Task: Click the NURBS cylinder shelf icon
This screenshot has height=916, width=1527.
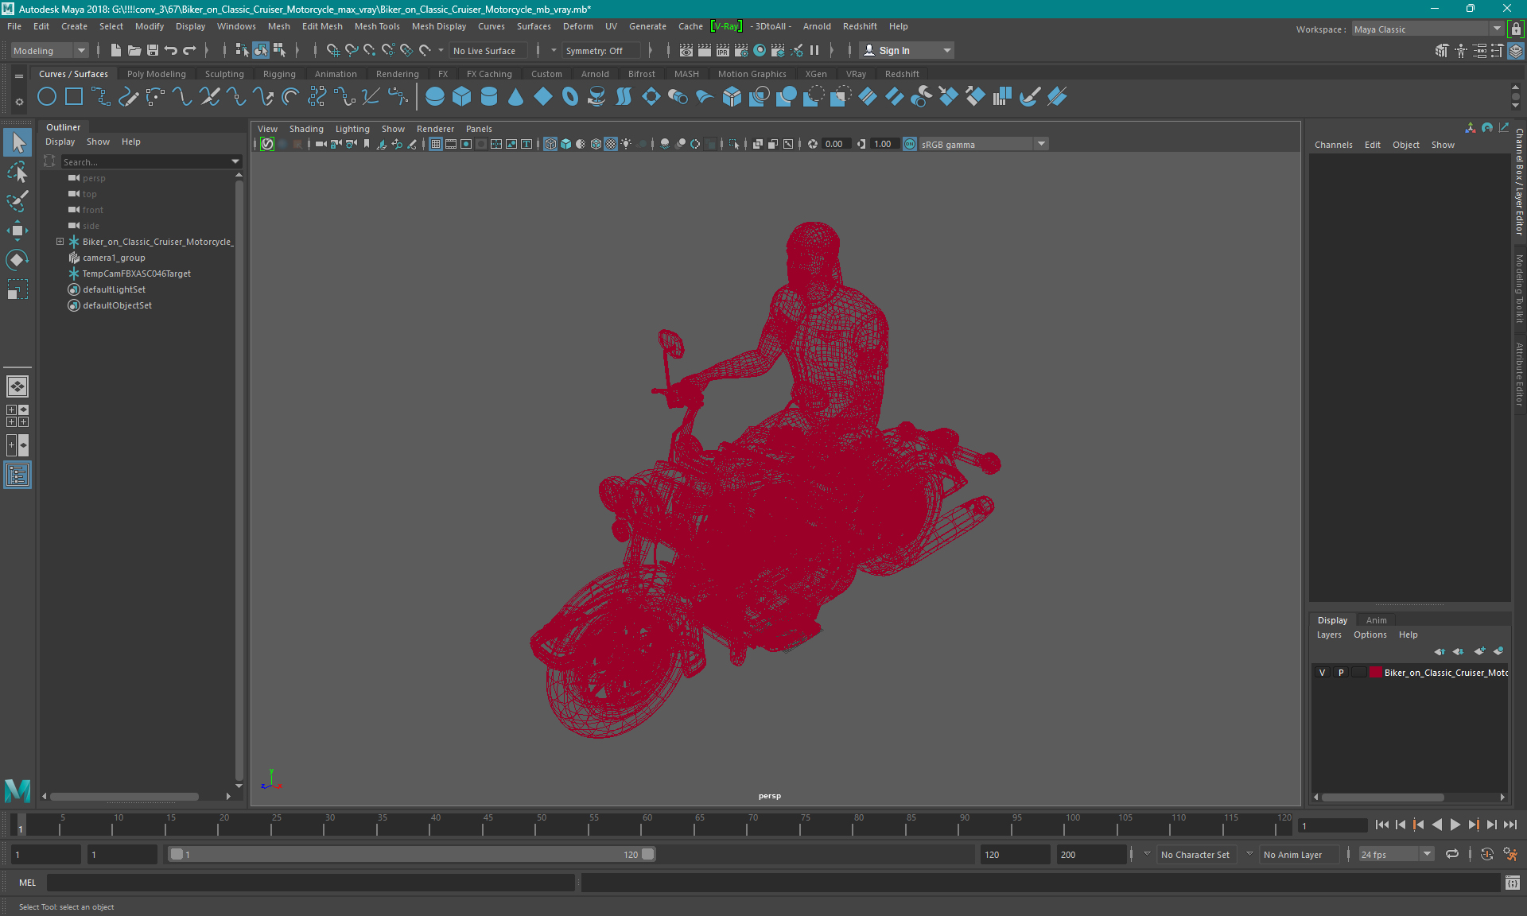Action: [489, 97]
